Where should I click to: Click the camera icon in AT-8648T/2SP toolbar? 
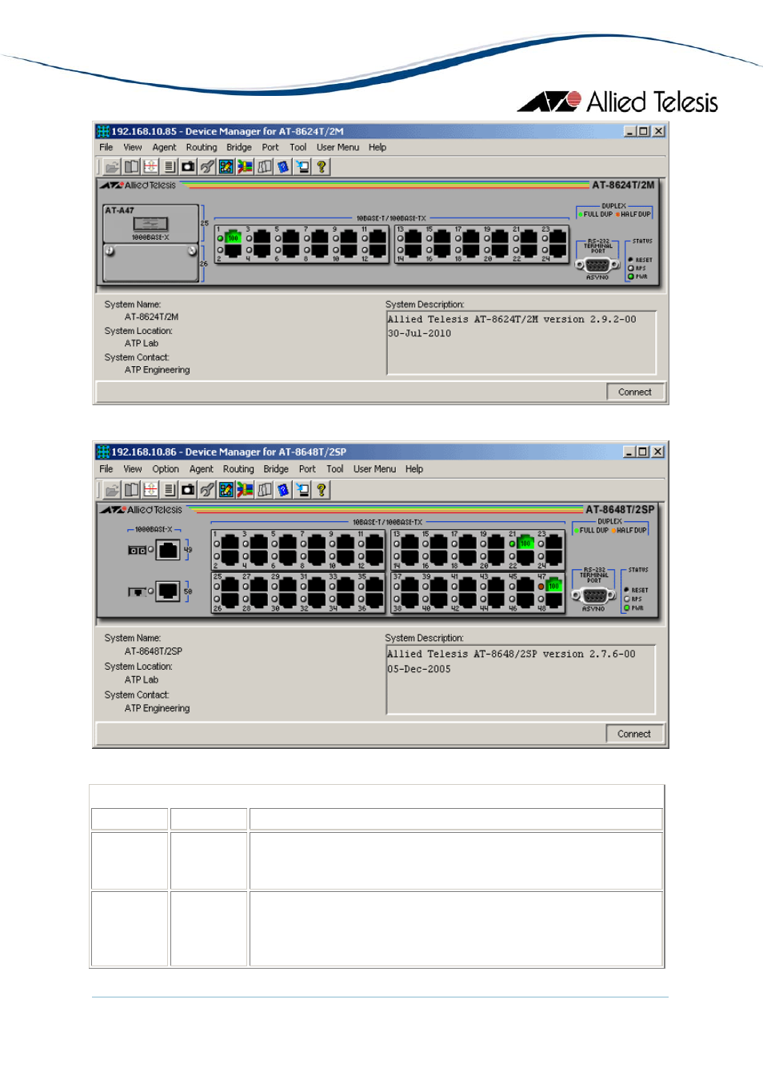188,489
